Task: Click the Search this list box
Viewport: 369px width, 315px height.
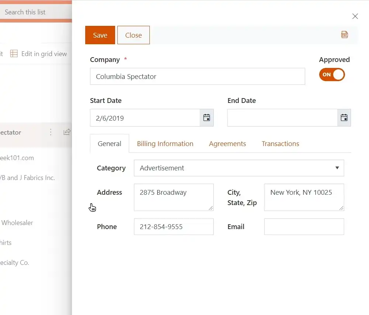Action: coord(36,12)
